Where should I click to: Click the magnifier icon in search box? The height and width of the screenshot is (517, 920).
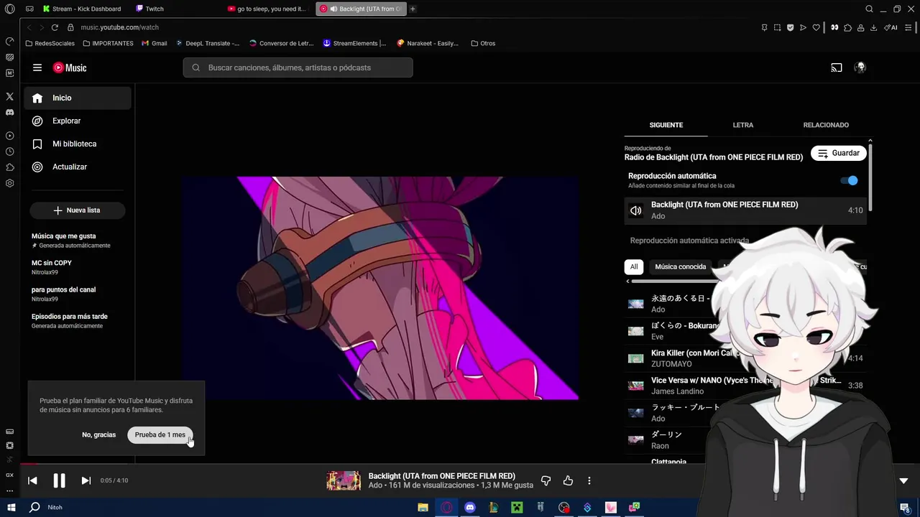(x=195, y=67)
